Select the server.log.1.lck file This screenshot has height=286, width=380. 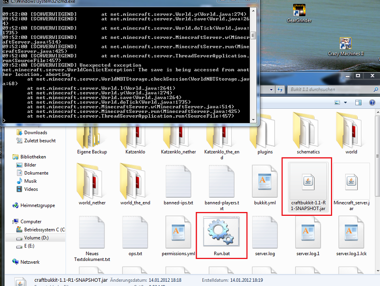point(351,236)
